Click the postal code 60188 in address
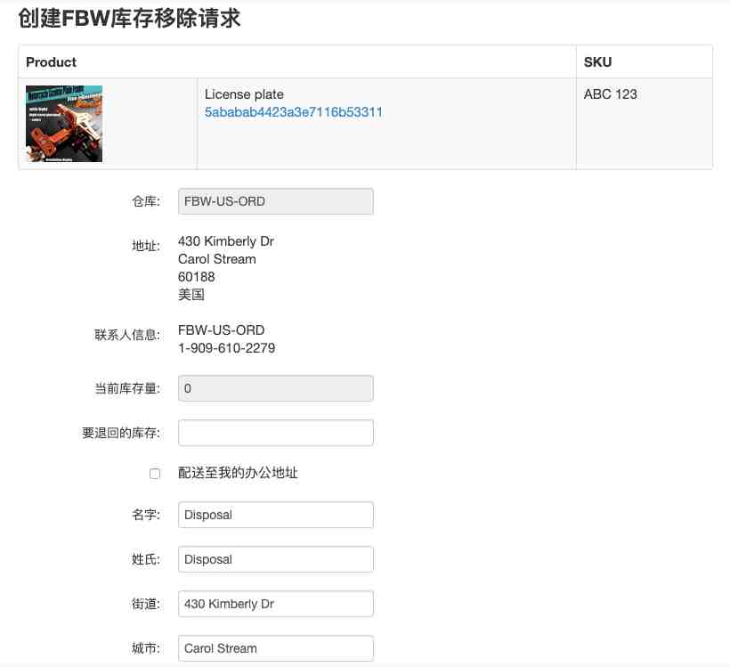This screenshot has height=667, width=730. click(x=197, y=277)
